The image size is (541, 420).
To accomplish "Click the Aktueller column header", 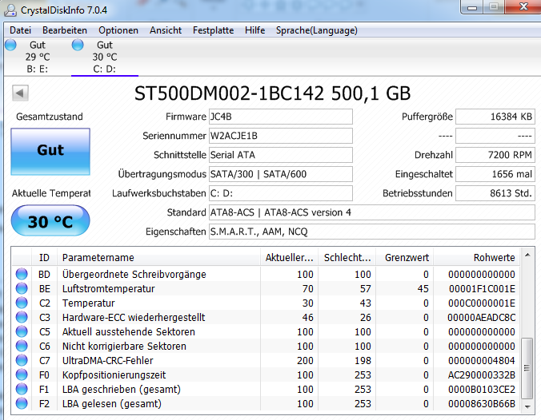I will (x=289, y=257).
